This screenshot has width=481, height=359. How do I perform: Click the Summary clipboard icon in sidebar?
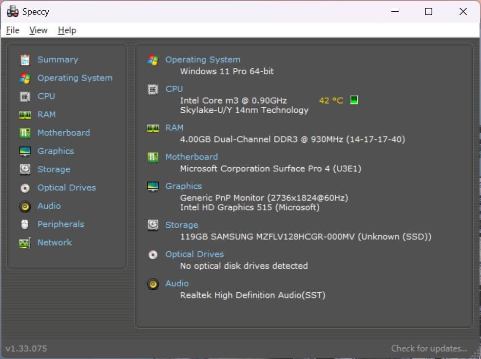coord(25,60)
